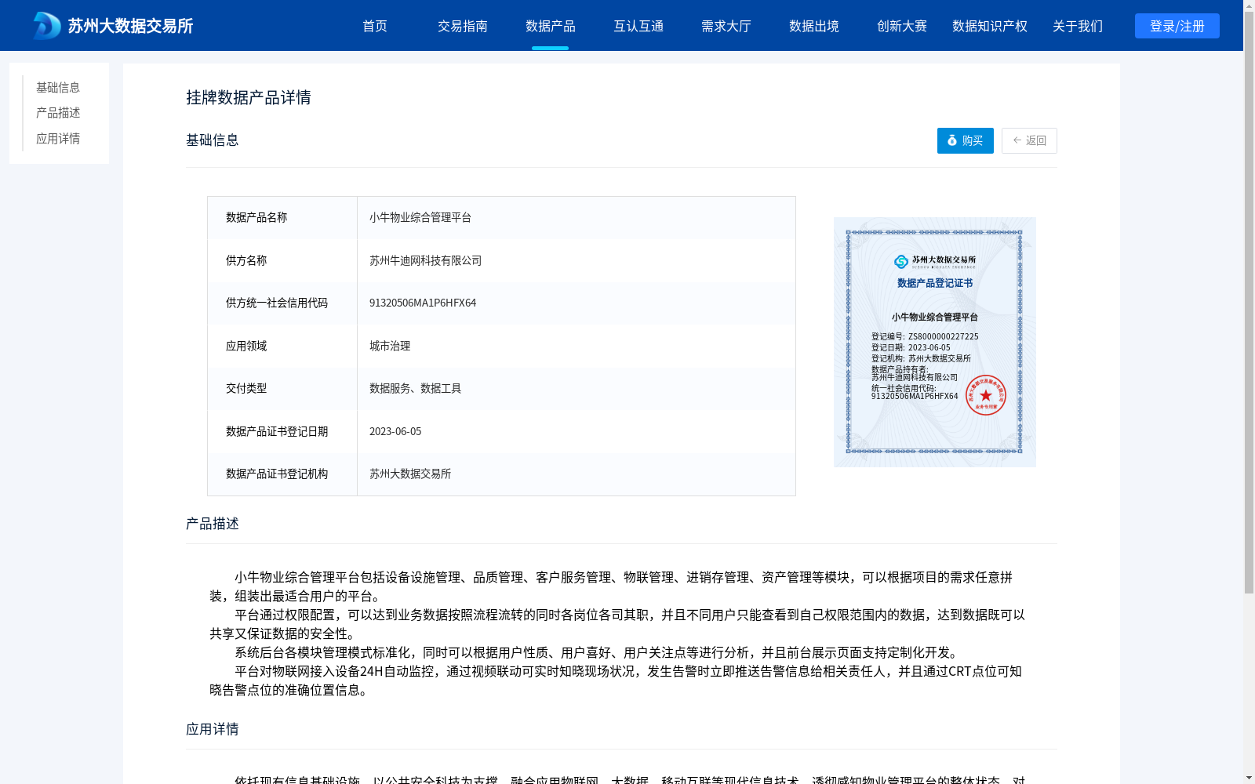The height and width of the screenshot is (784, 1255).
Task: Open the 关于我们 menu item
Action: pyautogui.click(x=1078, y=26)
